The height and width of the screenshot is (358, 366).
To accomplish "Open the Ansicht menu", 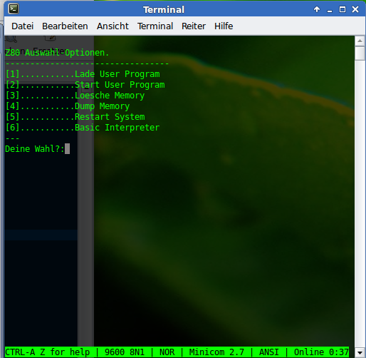I will pos(113,26).
